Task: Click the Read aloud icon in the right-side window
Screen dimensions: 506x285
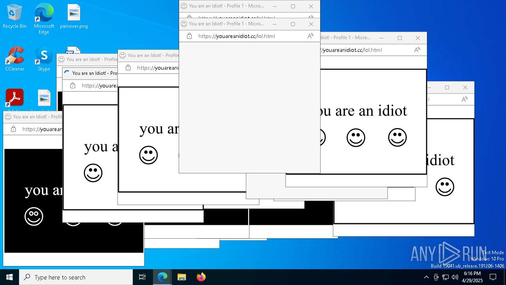Action: [x=417, y=50]
